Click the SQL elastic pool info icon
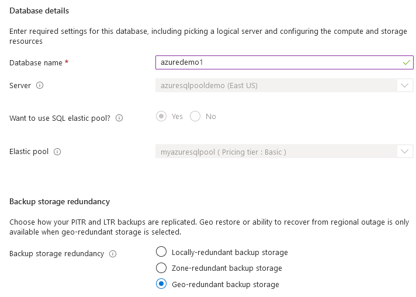 [x=119, y=118]
